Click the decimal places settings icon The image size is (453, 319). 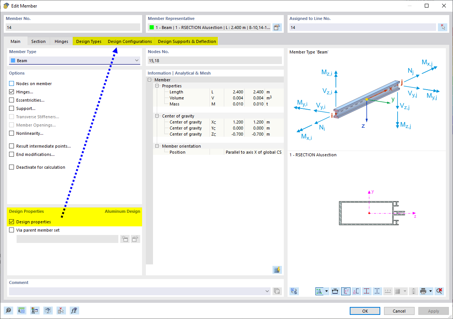click(21, 310)
